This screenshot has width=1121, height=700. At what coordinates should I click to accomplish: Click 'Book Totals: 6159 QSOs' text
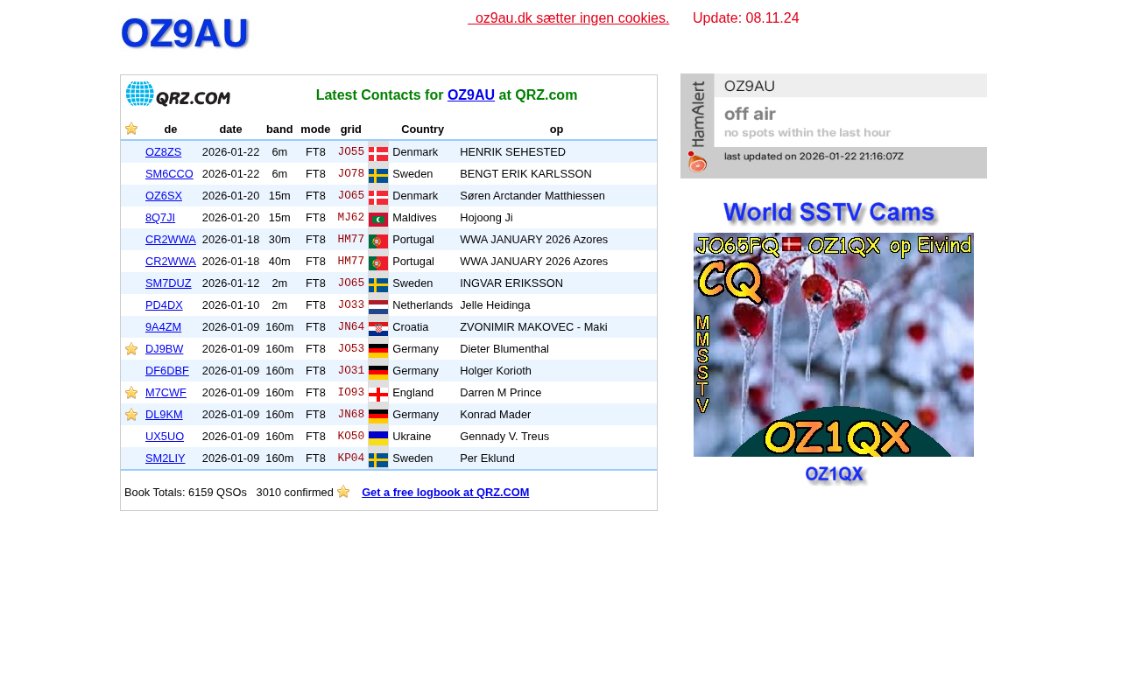[186, 493]
